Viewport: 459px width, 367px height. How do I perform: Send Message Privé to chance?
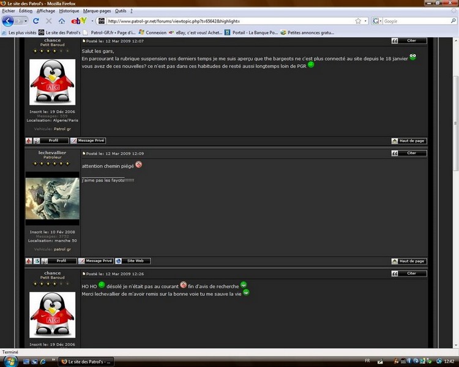tap(88, 141)
